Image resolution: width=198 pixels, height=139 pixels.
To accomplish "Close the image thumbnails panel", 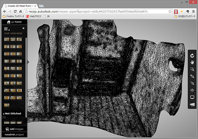I will [x=23, y=28].
